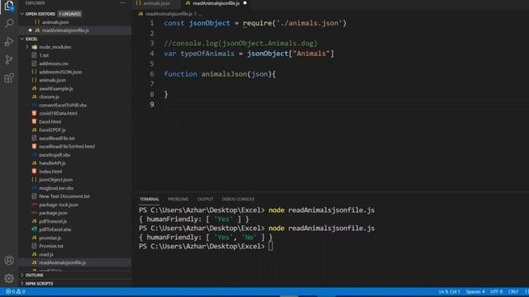529x297 pixels.
Task: Open the Source Control icon
Action: pyautogui.click(x=9, y=60)
